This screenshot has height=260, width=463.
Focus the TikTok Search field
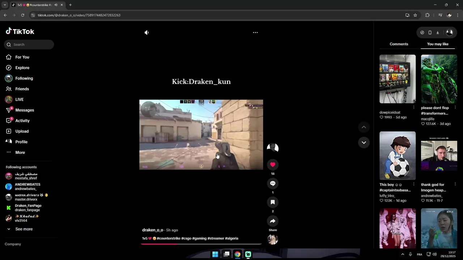coord(29,44)
